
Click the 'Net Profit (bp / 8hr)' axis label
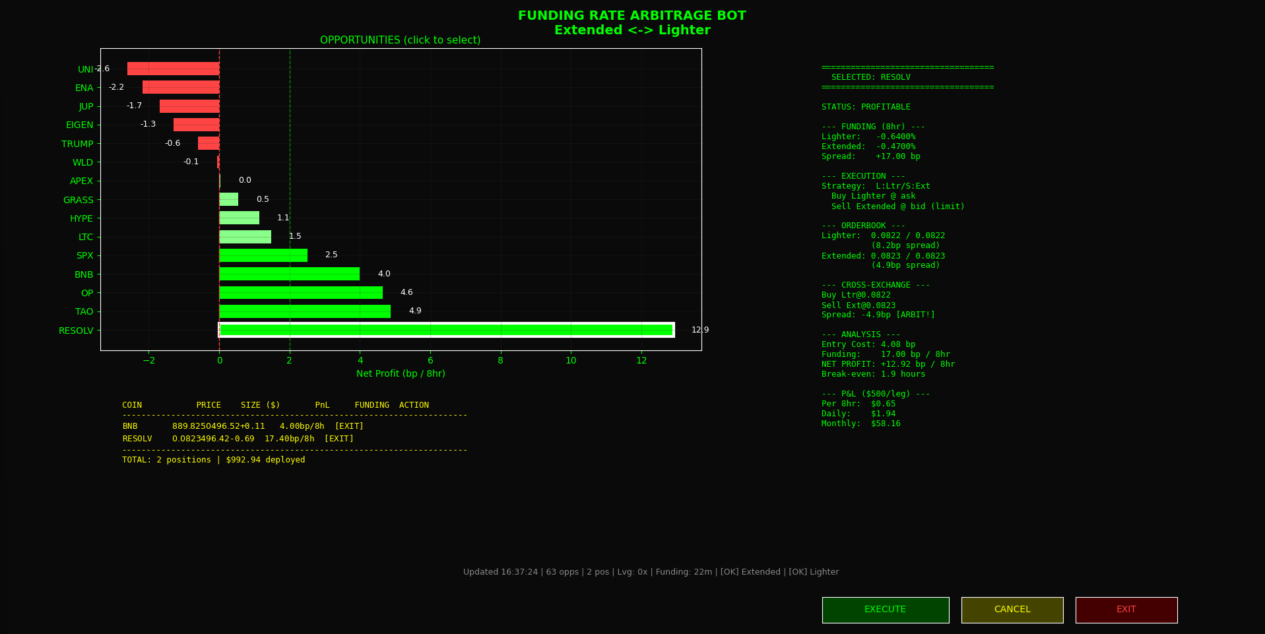tap(401, 373)
